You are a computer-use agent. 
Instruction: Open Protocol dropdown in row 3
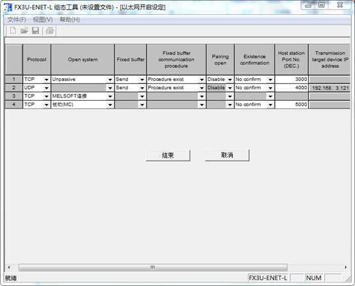(x=46, y=96)
